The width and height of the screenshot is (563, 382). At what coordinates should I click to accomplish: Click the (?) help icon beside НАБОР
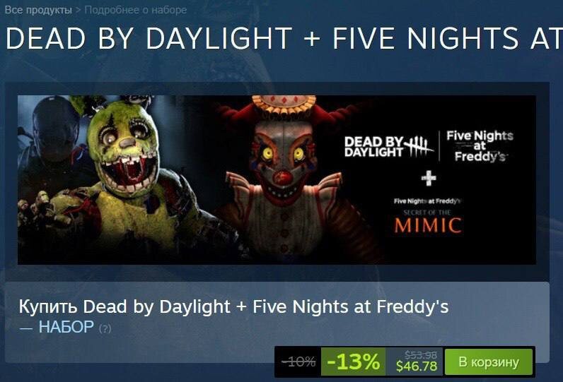(x=105, y=328)
